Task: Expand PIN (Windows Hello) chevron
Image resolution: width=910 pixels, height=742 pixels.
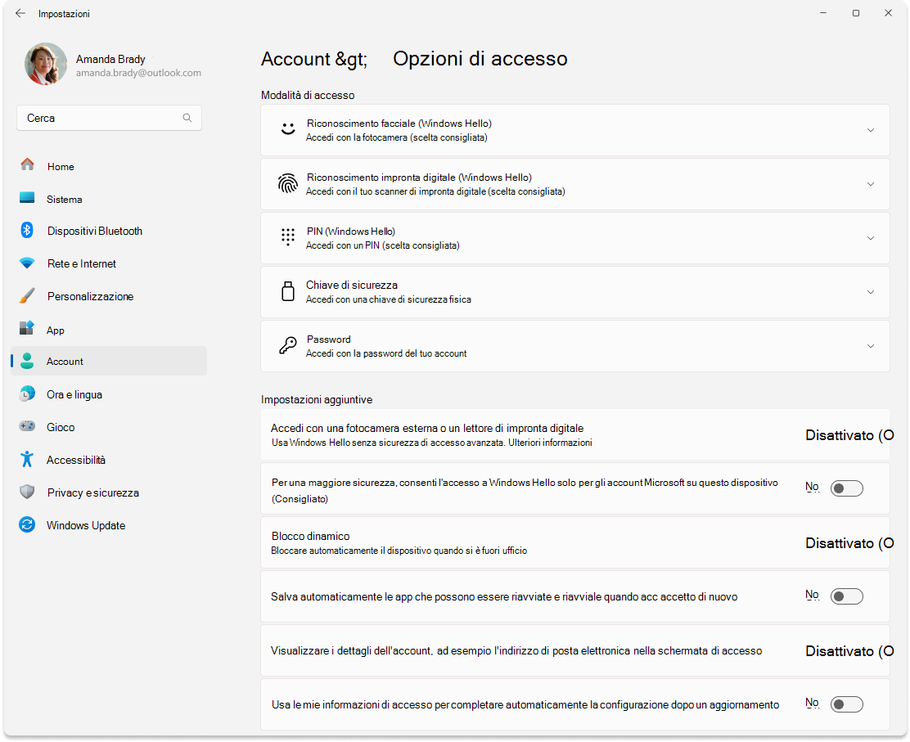Action: click(871, 238)
